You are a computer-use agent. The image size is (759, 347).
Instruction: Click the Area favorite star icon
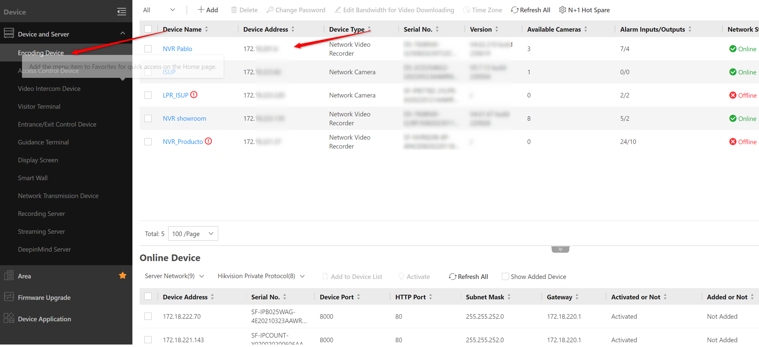tap(123, 276)
